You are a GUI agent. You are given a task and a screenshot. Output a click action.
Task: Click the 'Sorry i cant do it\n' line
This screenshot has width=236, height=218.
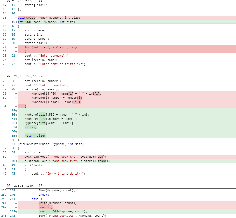tap(58, 174)
